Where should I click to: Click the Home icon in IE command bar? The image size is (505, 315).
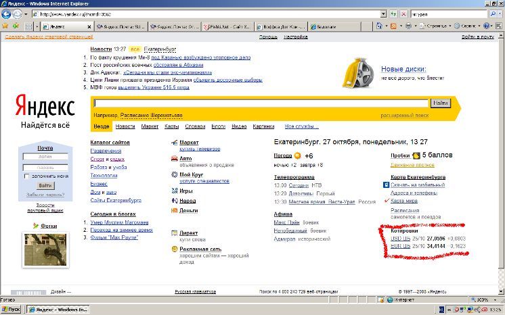(x=379, y=26)
